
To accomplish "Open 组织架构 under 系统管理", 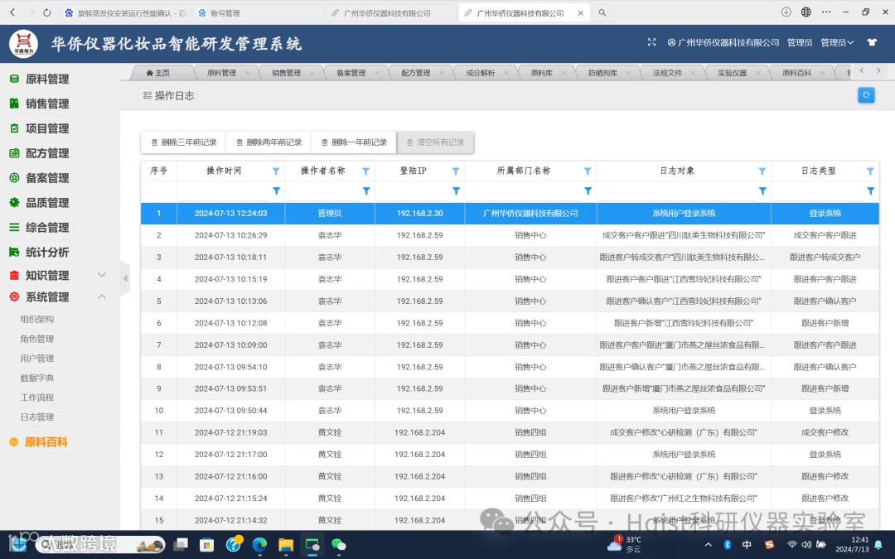I will click(x=37, y=320).
